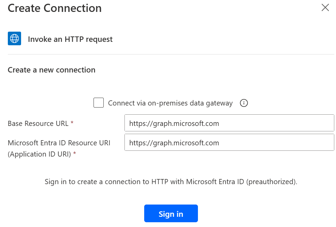Click the 'Base Resource URL' field label

(38, 124)
